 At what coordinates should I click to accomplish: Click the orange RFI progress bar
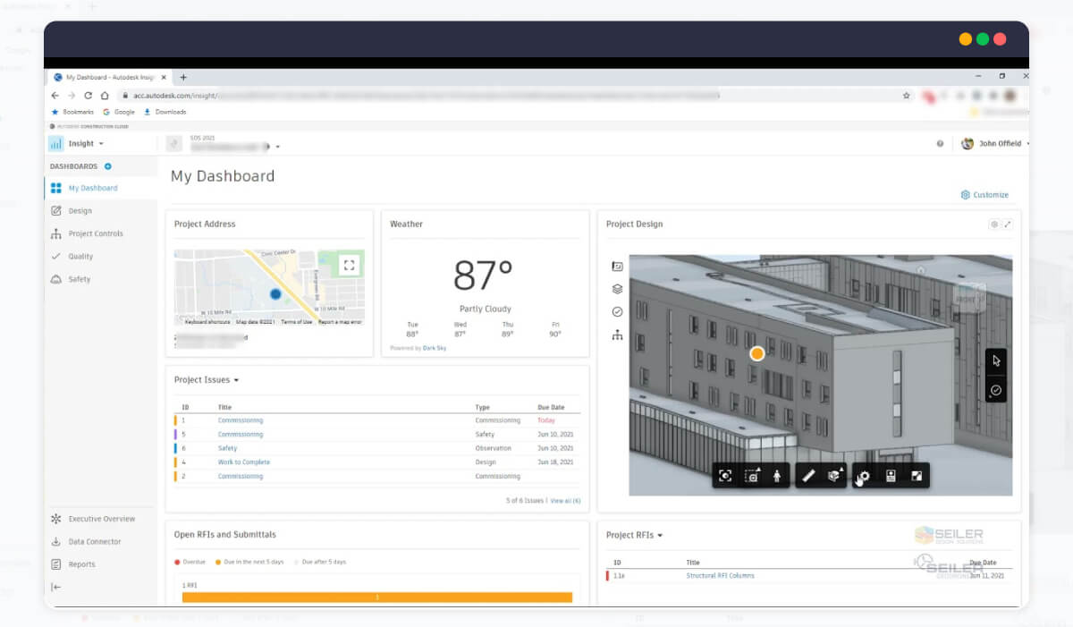coord(377,597)
